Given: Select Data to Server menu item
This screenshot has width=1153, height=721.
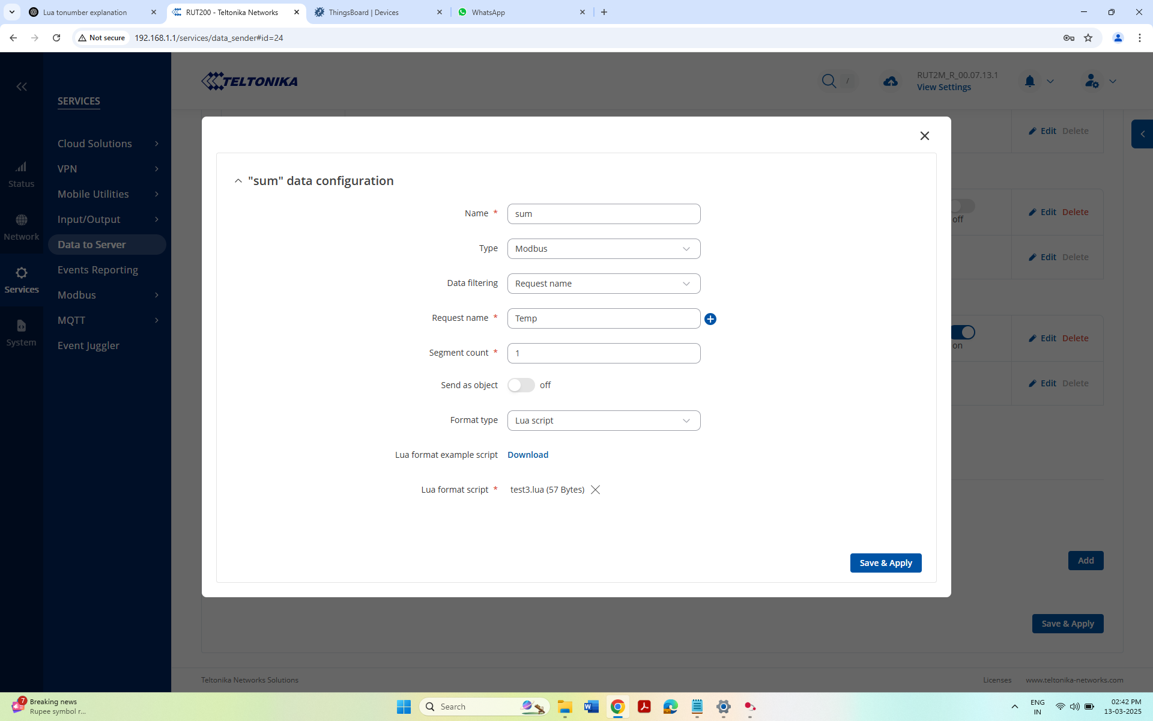Looking at the screenshot, I should [107, 245].
